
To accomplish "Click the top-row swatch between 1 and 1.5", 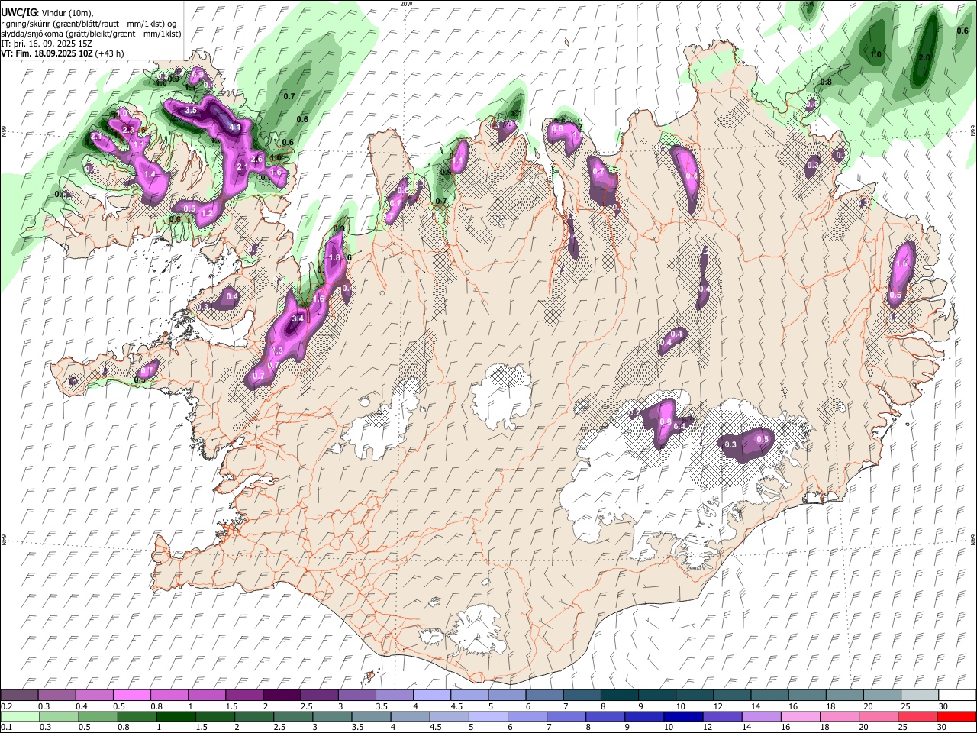I will pyautogui.click(x=207, y=695).
